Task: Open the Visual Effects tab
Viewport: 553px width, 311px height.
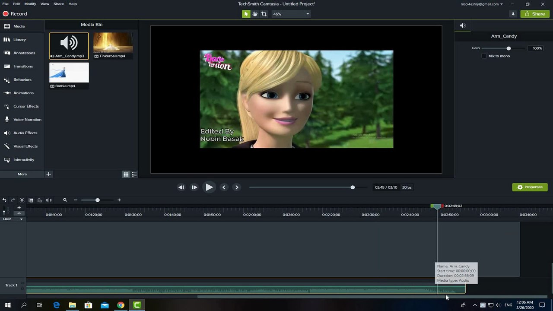Action: (x=22, y=146)
